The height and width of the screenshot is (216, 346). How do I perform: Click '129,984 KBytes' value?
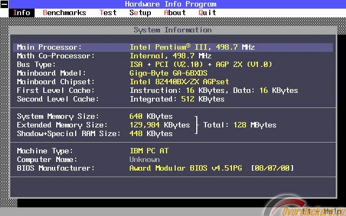(x=160, y=125)
